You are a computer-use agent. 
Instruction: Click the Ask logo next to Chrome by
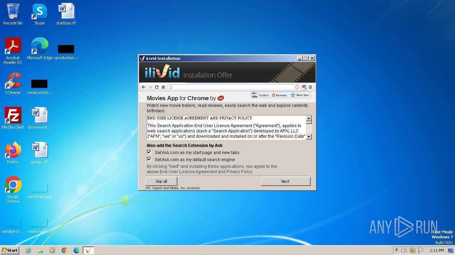221,98
